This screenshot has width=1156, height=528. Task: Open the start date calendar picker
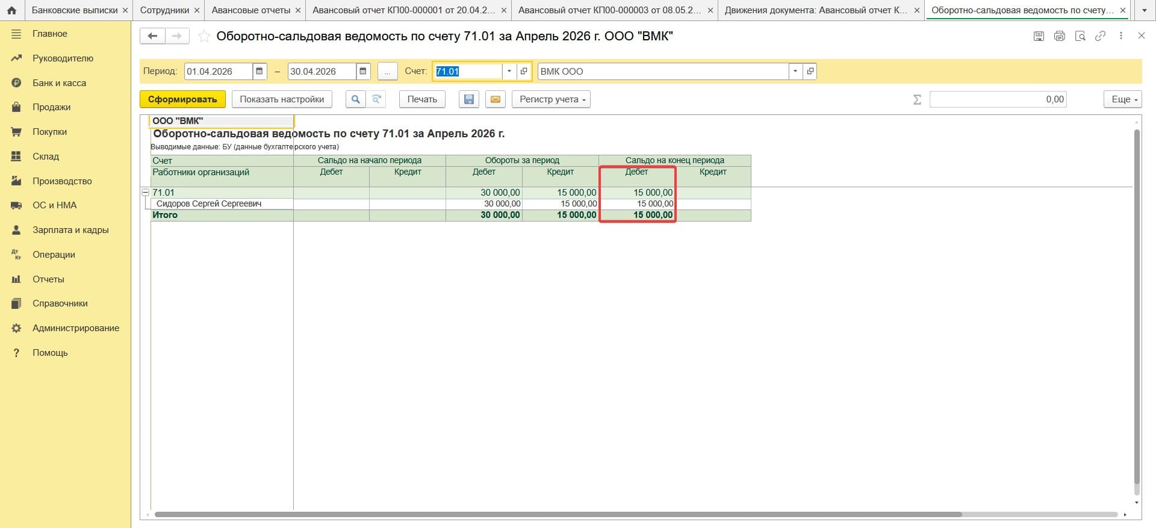coord(259,71)
